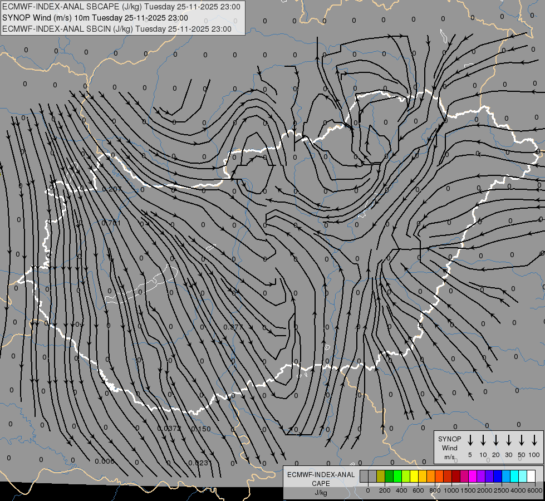Click the 100 m/s wind arrow symbol
Screen dimensions: 545x501
(534, 440)
